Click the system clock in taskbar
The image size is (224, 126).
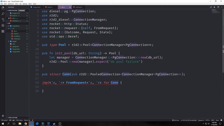[214, 124]
